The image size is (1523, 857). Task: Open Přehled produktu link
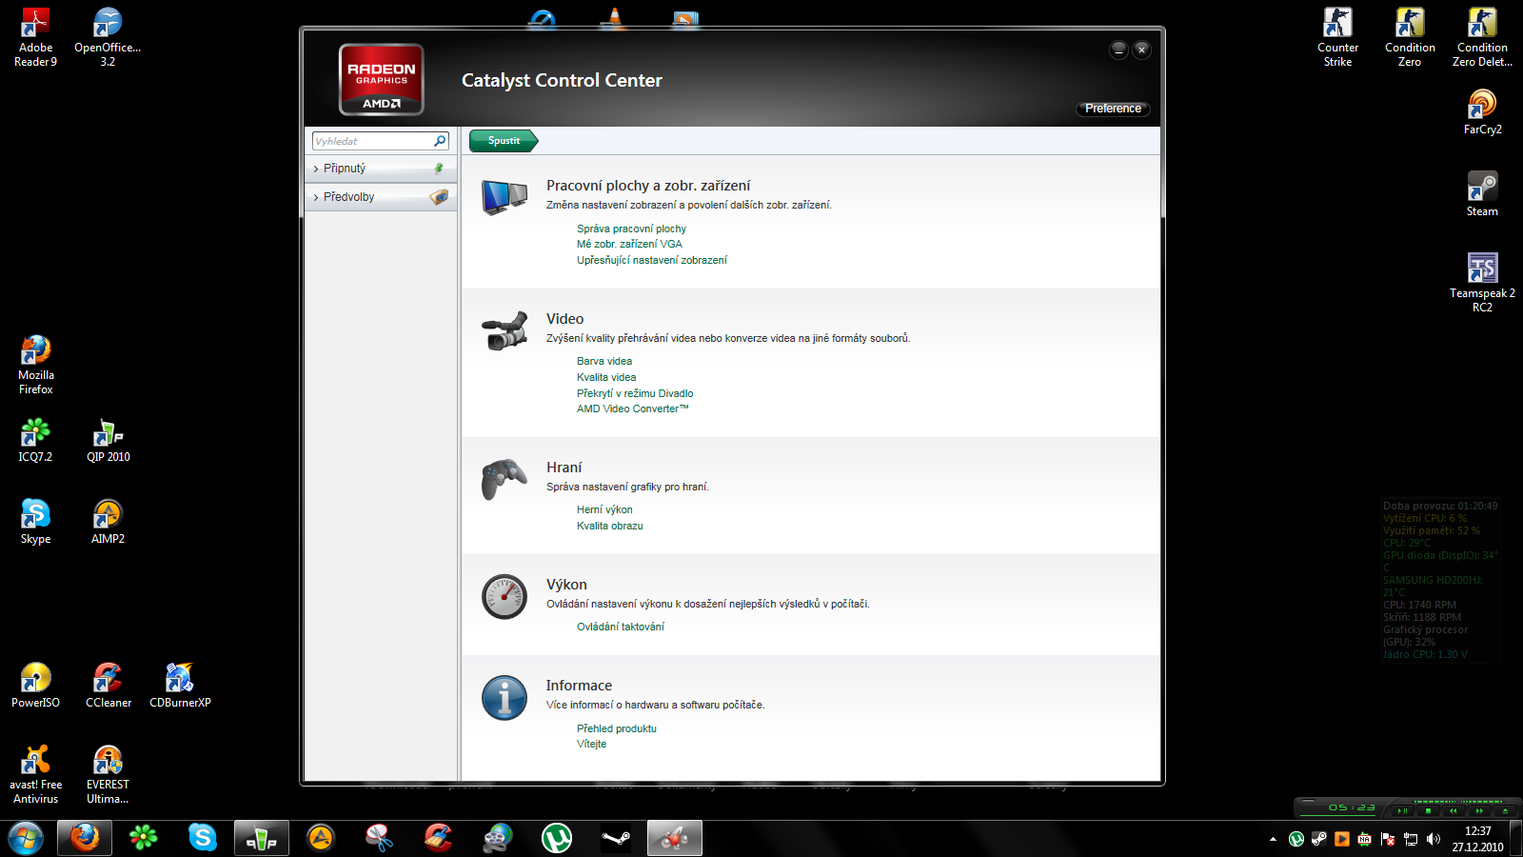[x=617, y=728]
